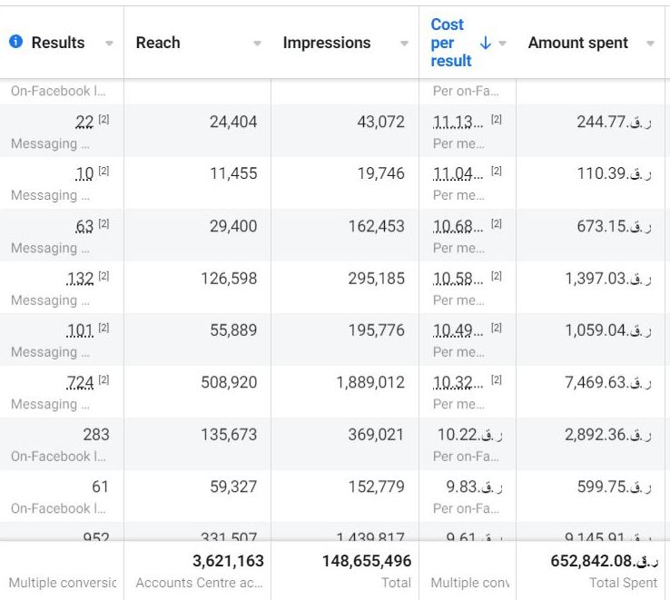Image resolution: width=670 pixels, height=600 pixels.
Task: Open Cost per result column options arrow
Action: [x=502, y=44]
